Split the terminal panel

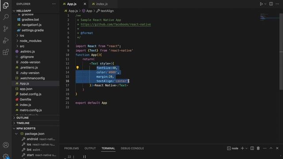tap(252, 148)
